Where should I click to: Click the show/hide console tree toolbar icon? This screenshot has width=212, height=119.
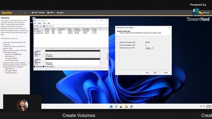click(x=41, y=26)
